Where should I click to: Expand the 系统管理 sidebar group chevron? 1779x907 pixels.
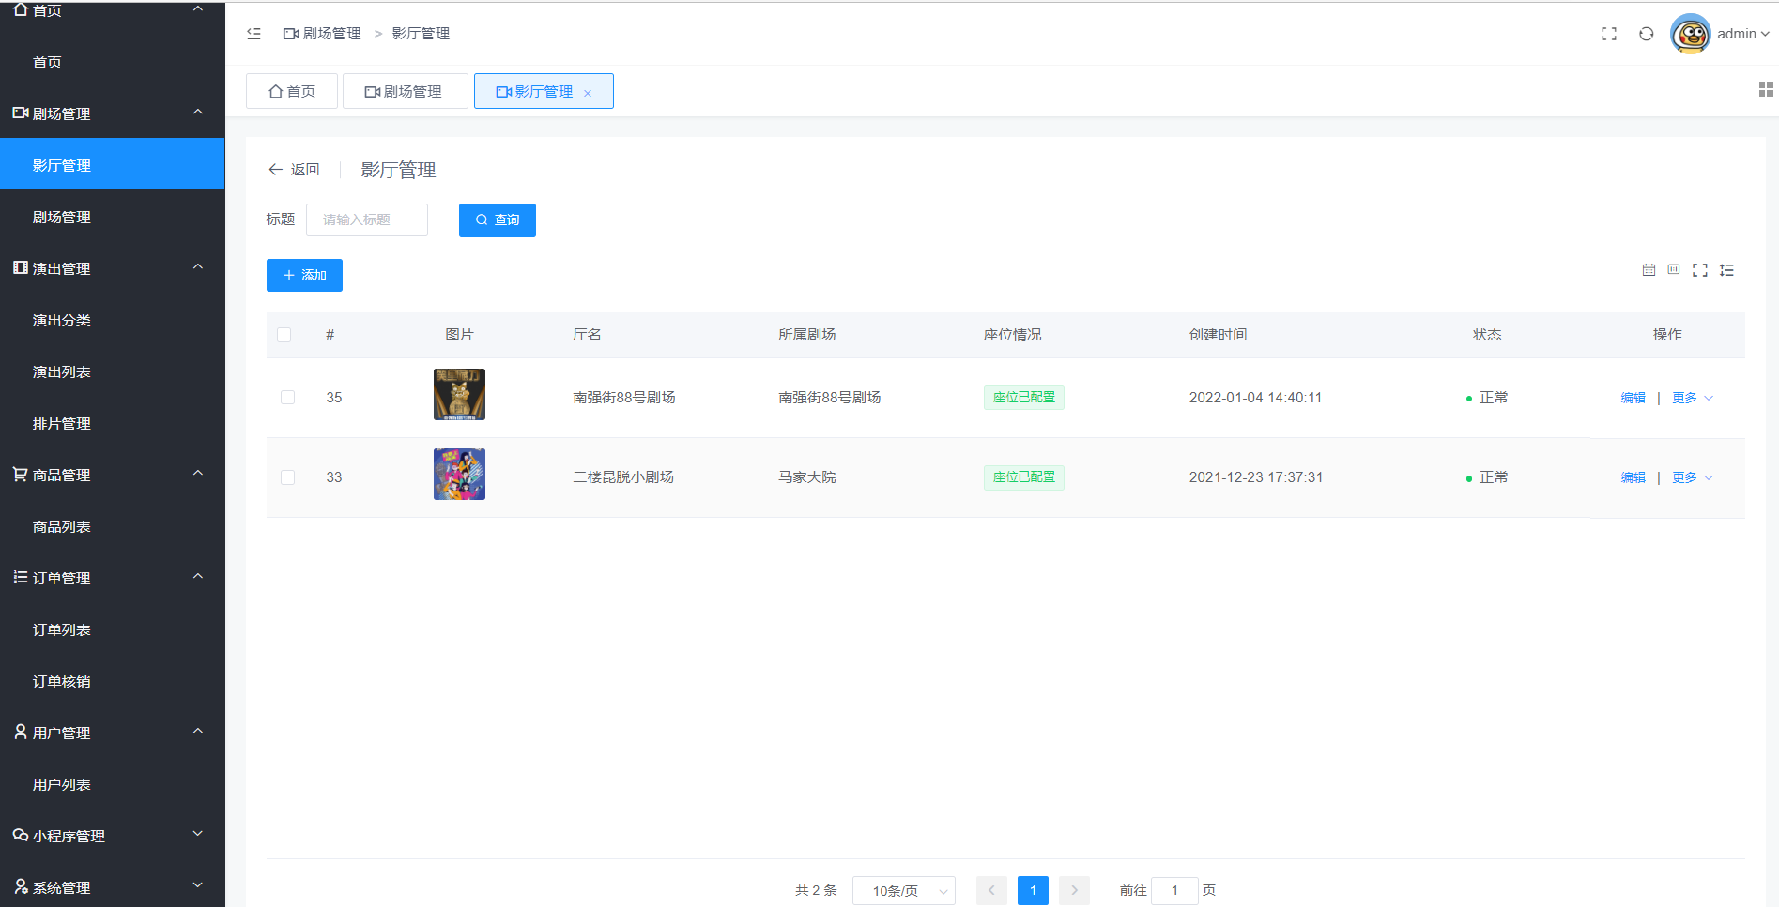click(198, 886)
